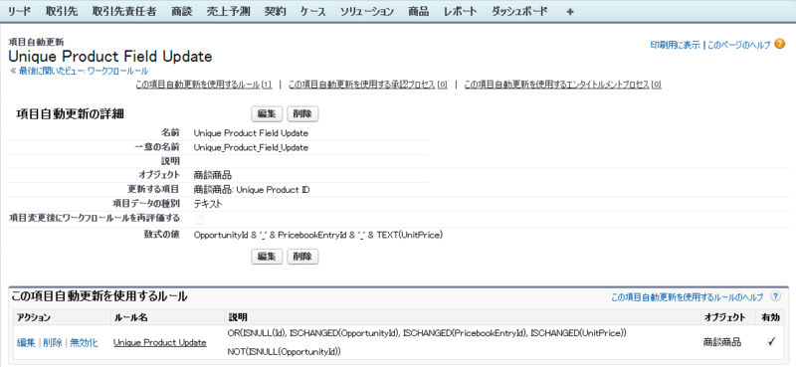Open the 取引先責任者 tab
The width and height of the screenshot is (796, 367).
point(124,11)
